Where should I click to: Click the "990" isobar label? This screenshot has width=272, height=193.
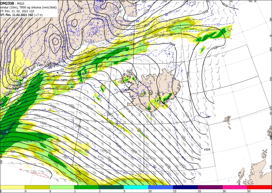51,154
